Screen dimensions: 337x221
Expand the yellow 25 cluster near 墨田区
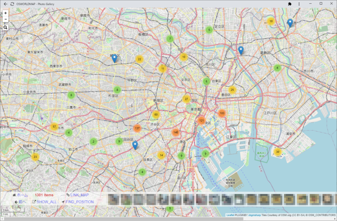pos(232,90)
